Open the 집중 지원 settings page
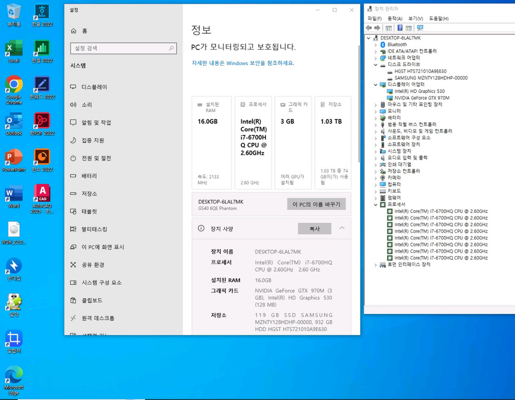This screenshot has width=515, height=400. coord(123,140)
